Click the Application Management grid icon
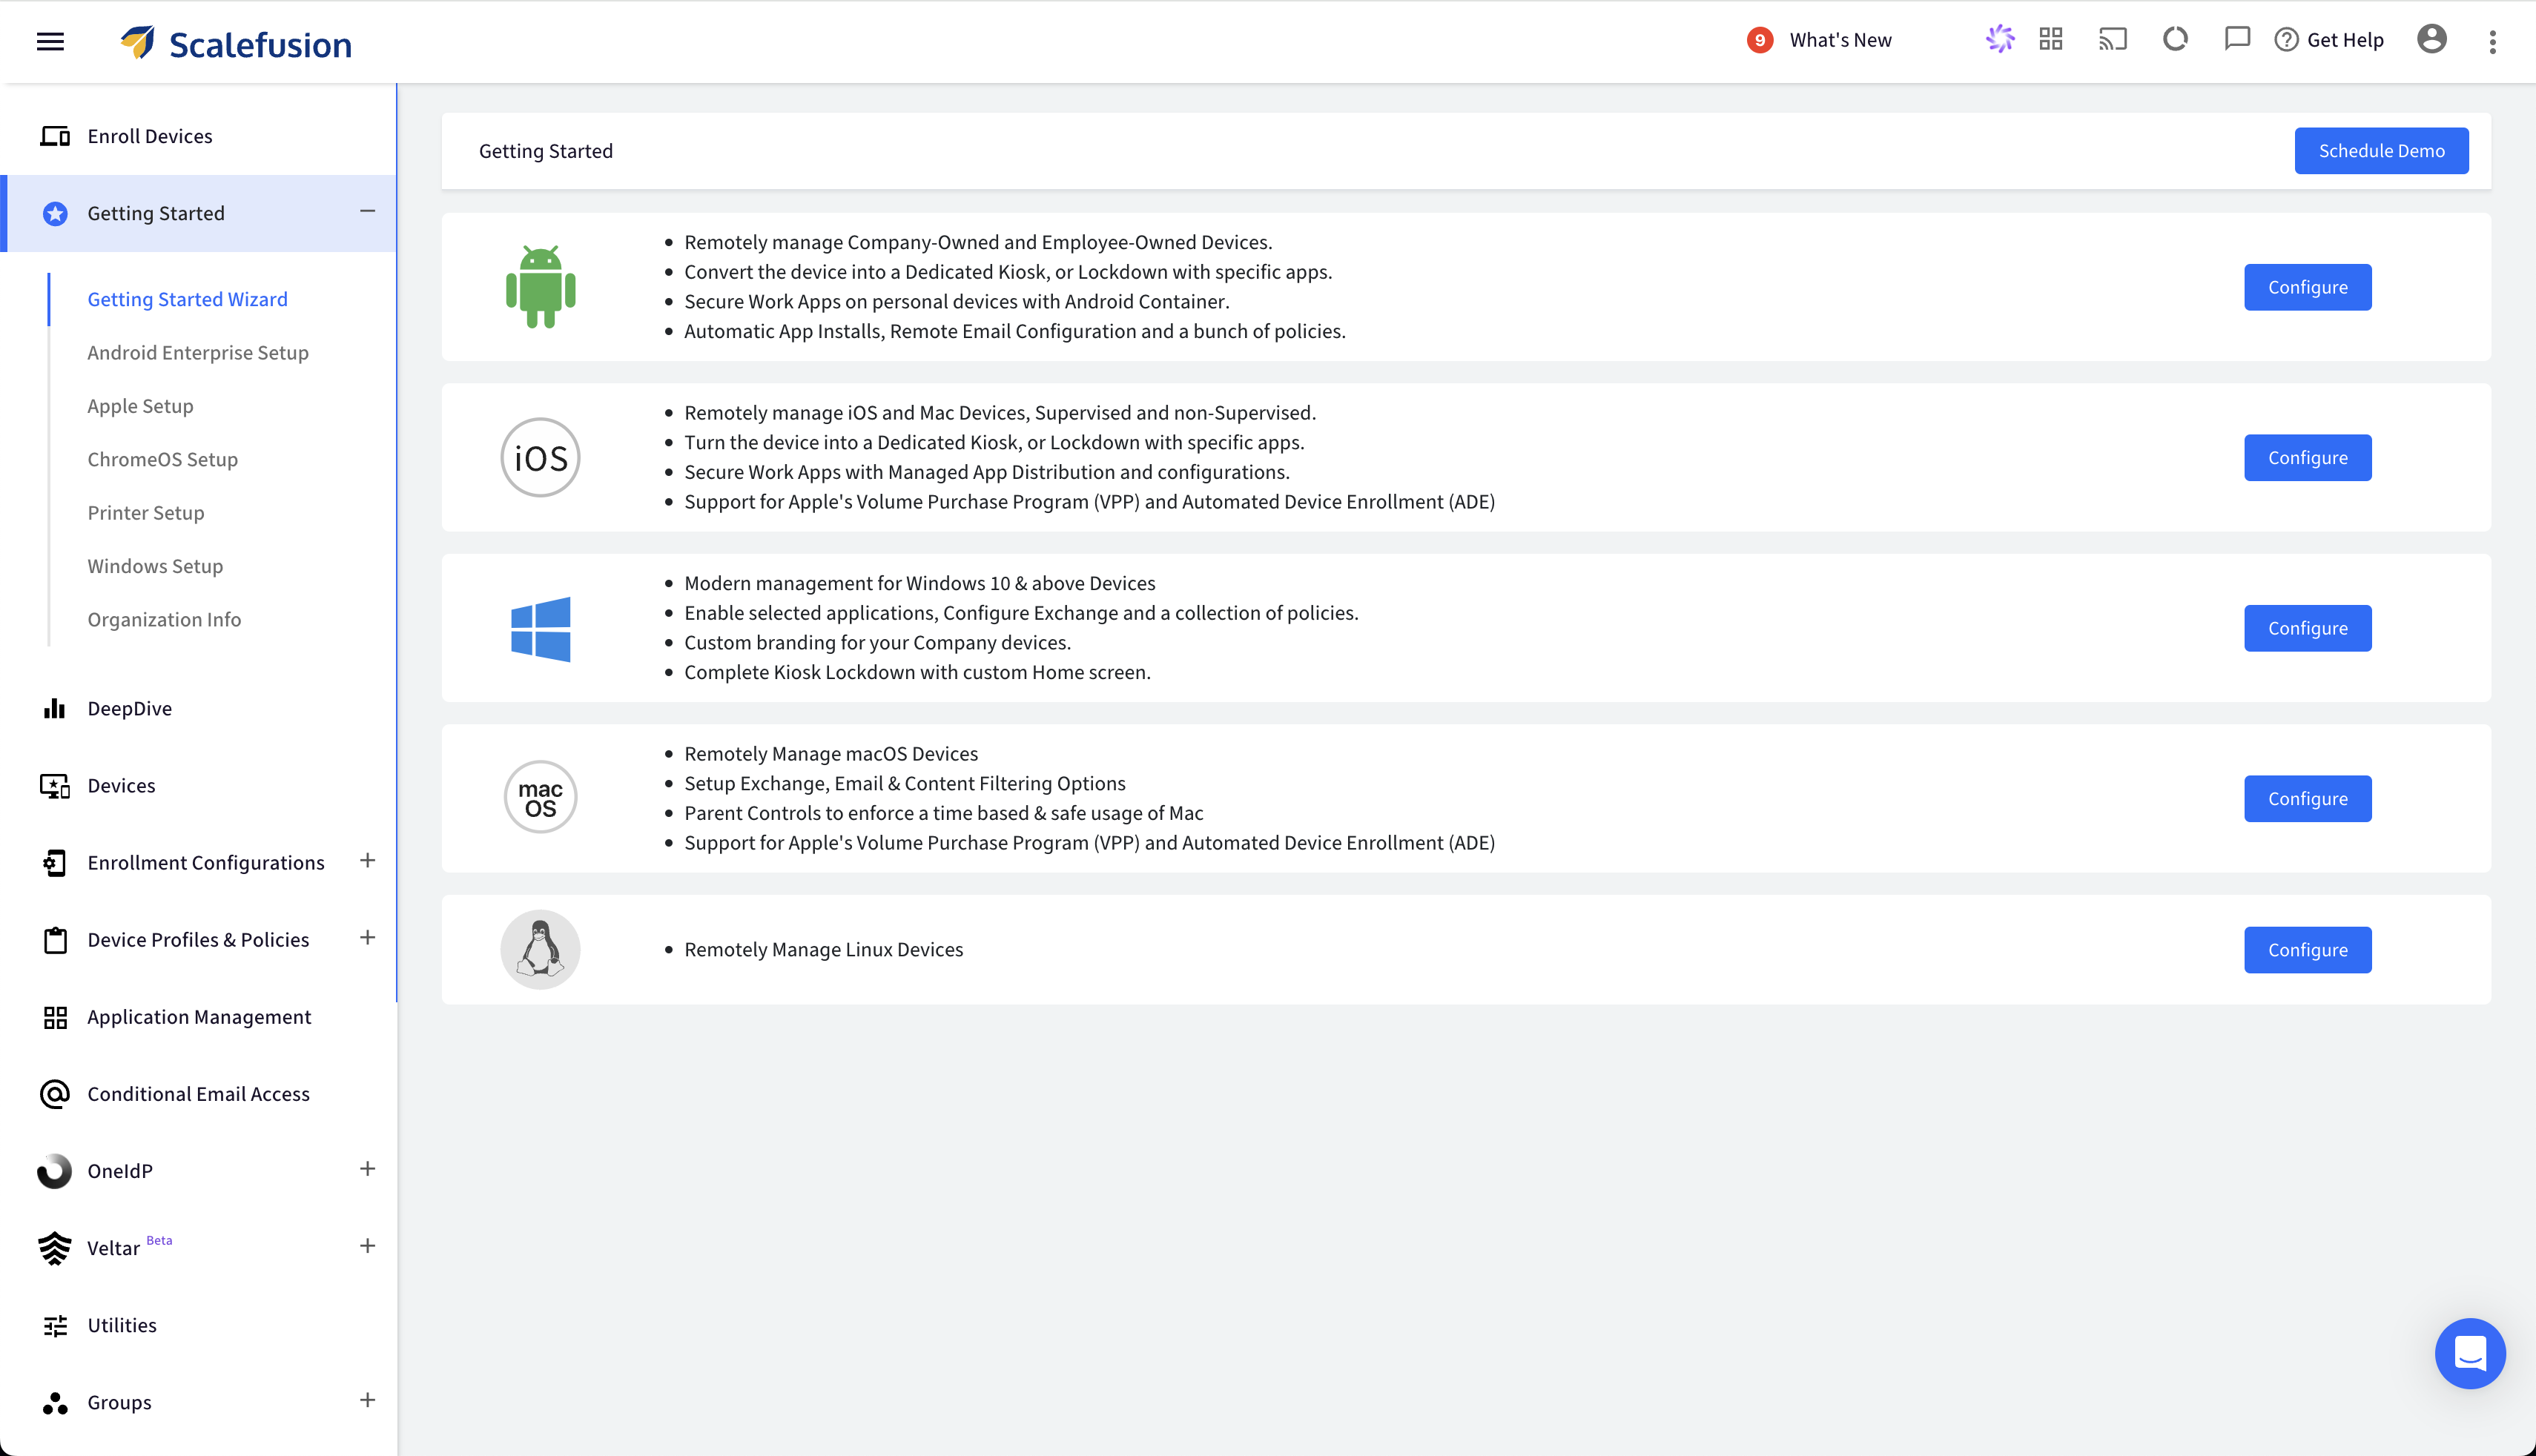Viewport: 2536px width, 1456px height. coord(55,1017)
